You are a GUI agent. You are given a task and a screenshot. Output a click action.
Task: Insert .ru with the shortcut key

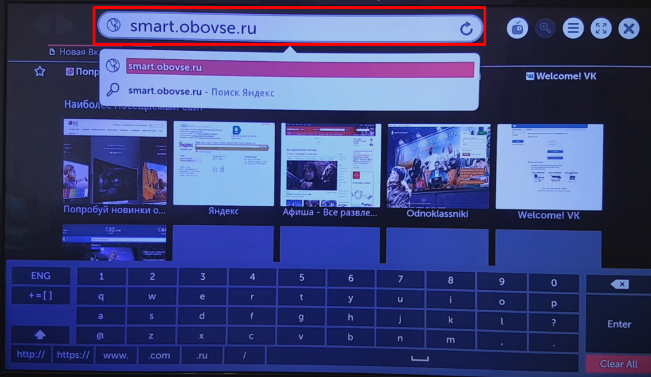click(201, 355)
